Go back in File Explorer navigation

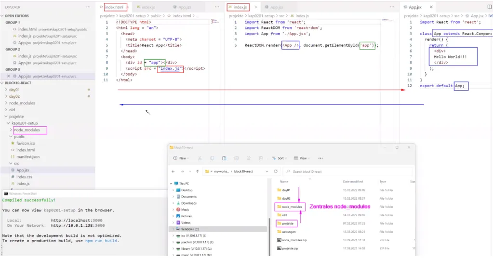[173, 171]
